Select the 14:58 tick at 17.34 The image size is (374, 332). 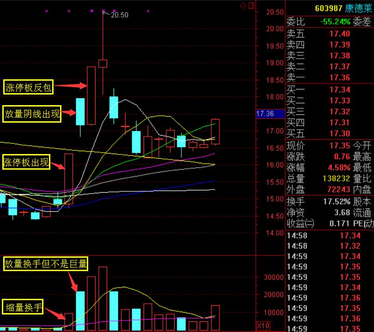tap(330, 236)
